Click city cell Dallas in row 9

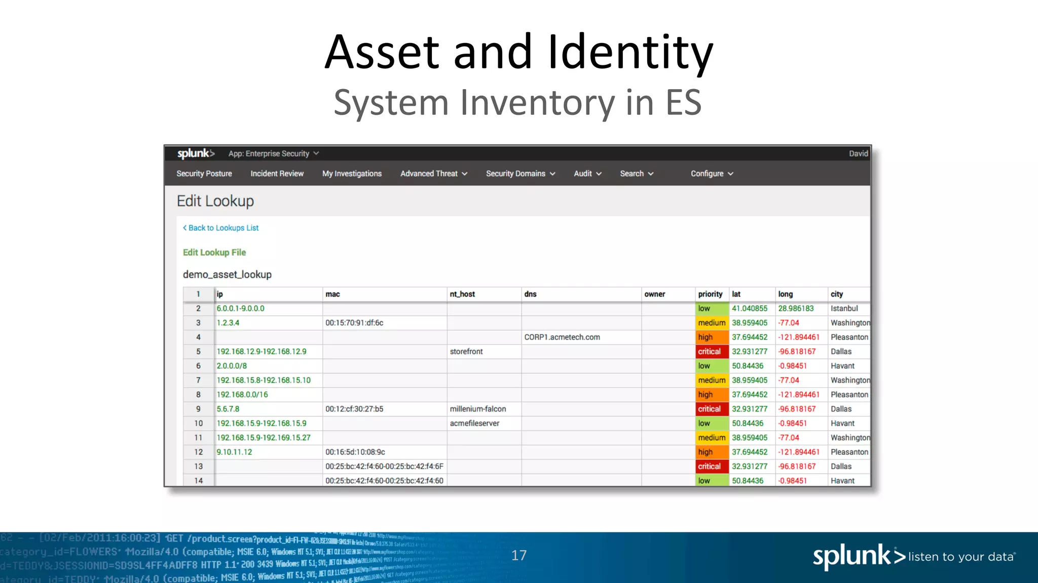pos(849,409)
